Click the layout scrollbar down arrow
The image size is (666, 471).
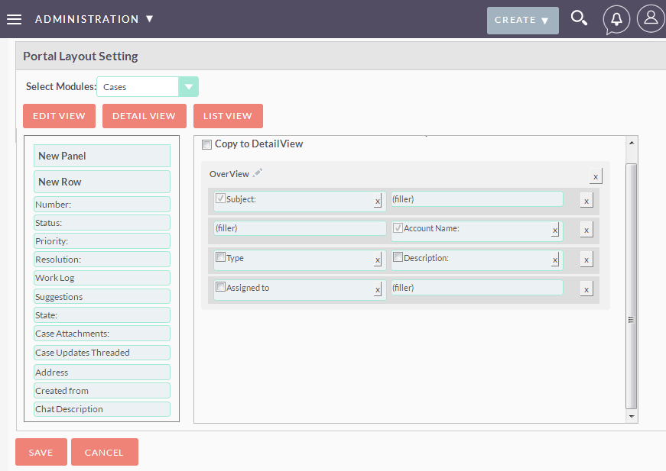[x=632, y=416]
